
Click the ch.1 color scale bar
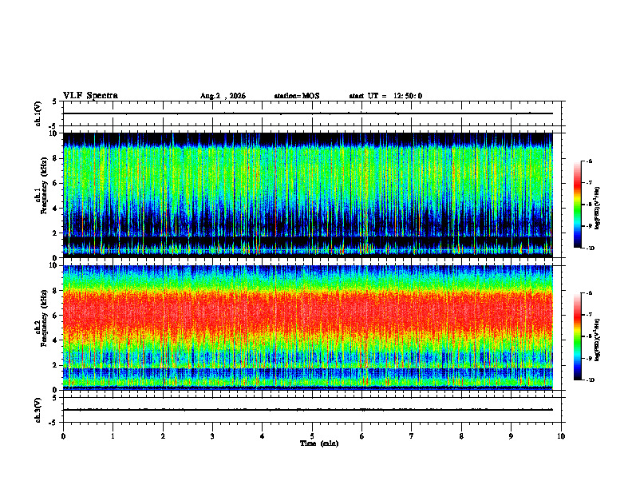[x=577, y=205]
